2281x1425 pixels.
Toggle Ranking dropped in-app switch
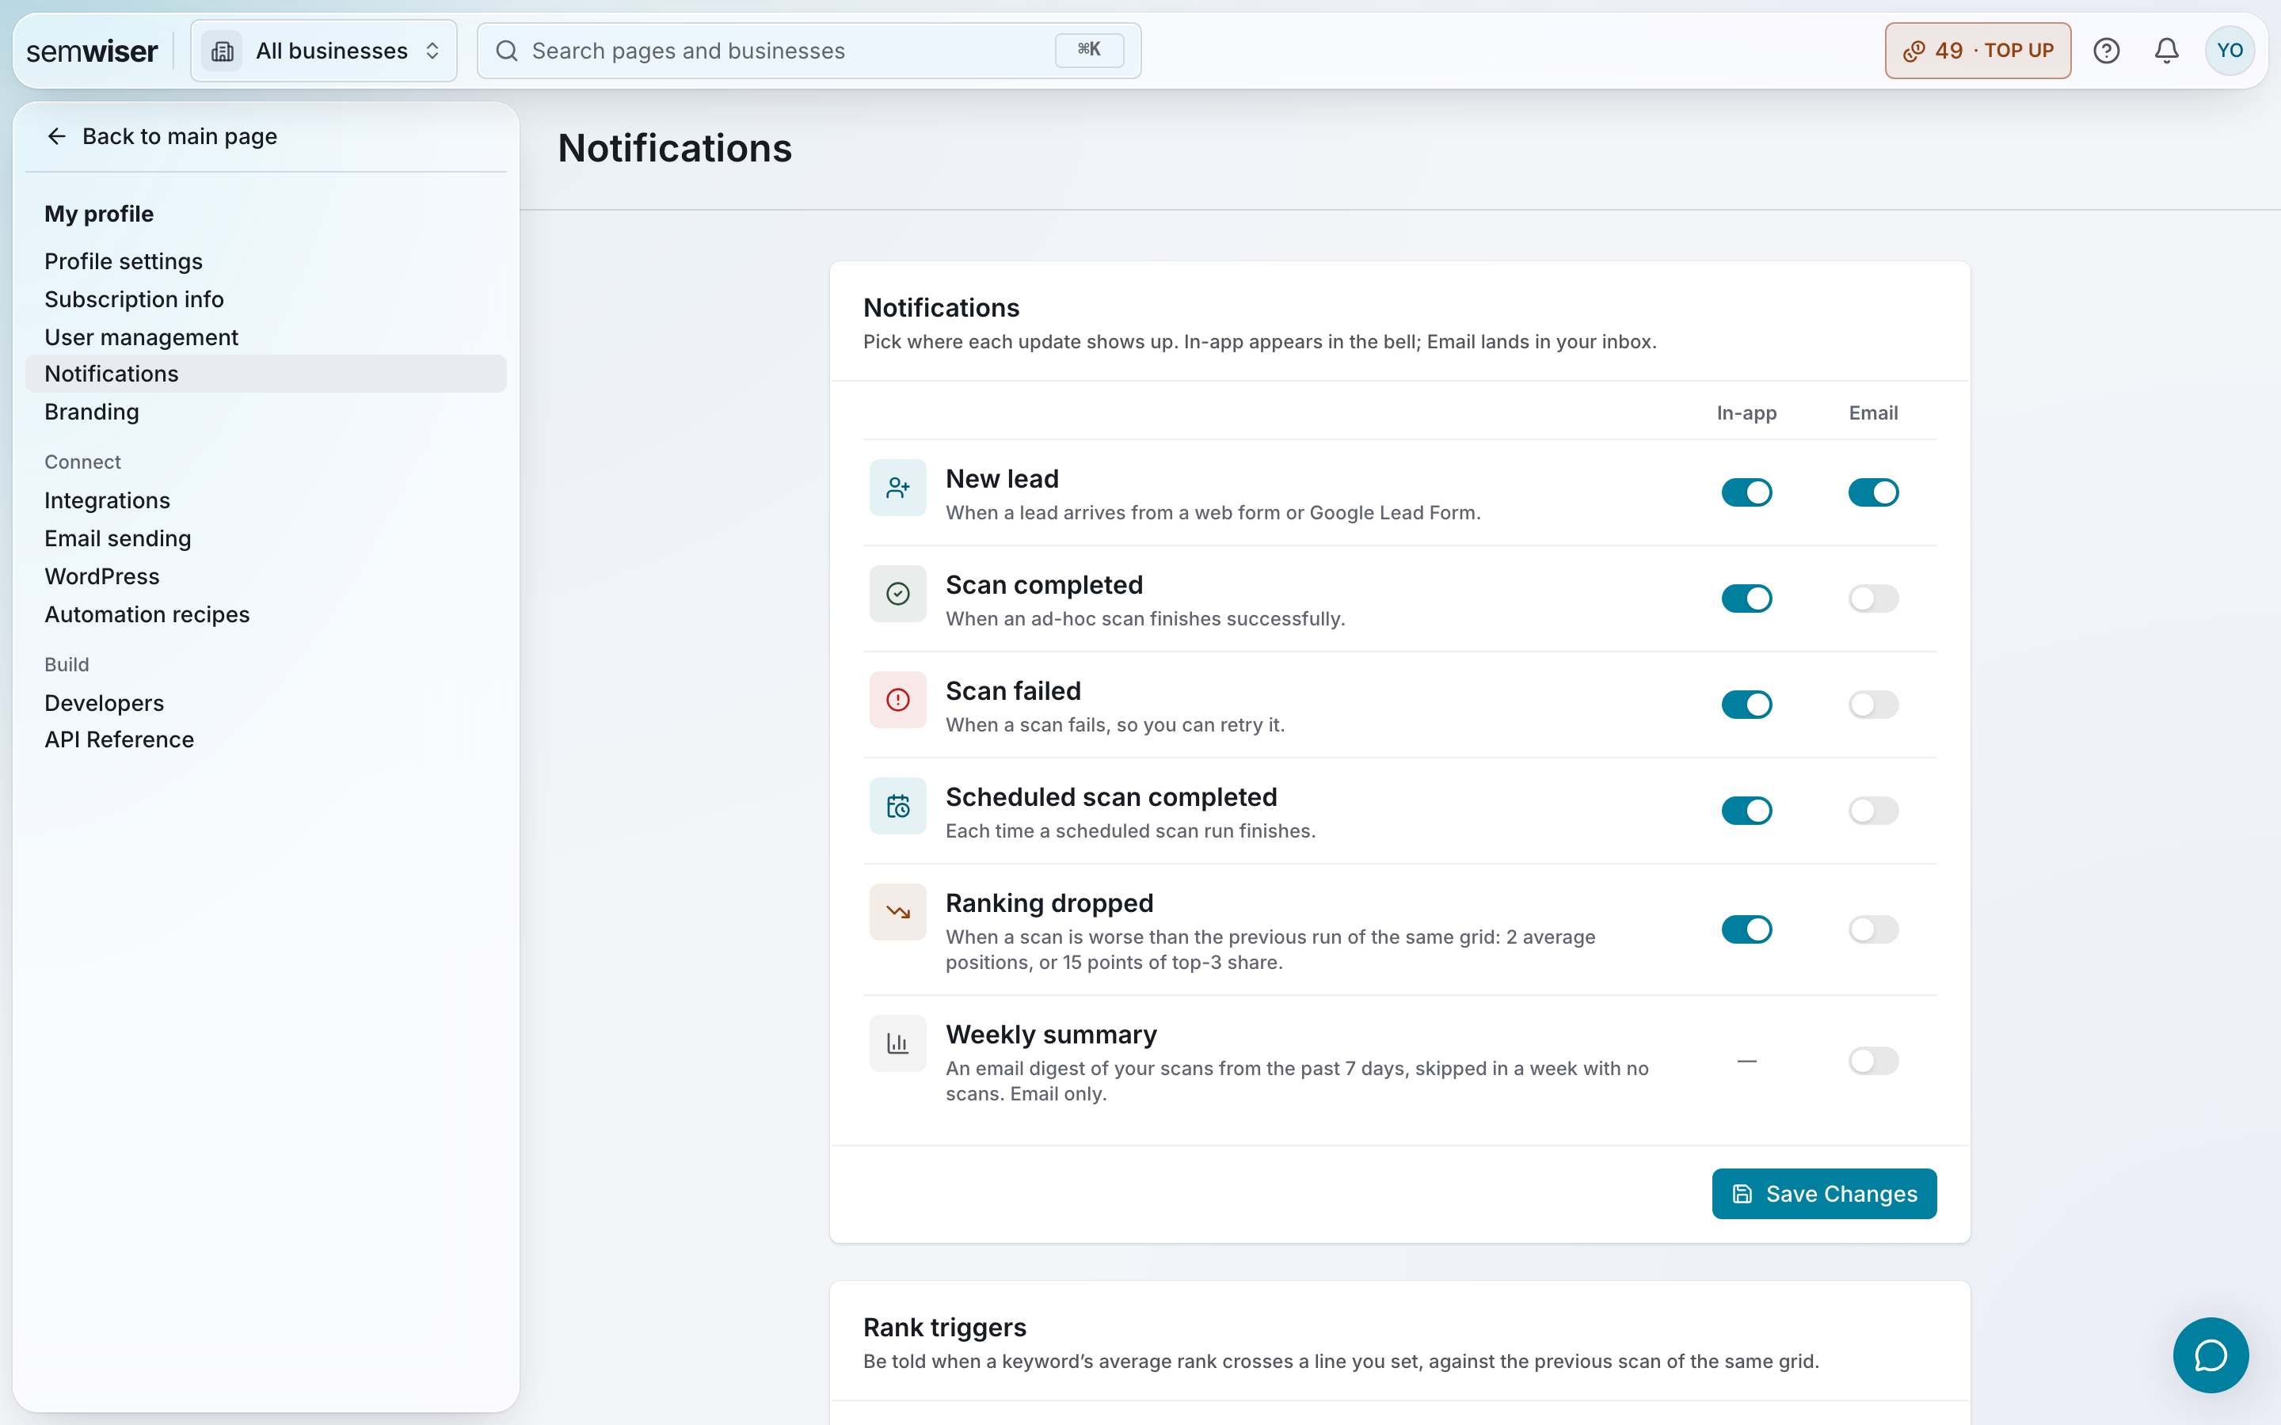coord(1746,929)
